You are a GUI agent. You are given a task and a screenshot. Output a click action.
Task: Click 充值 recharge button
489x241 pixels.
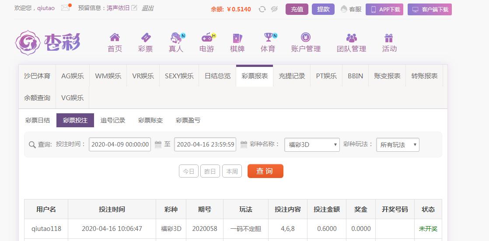coord(297,9)
